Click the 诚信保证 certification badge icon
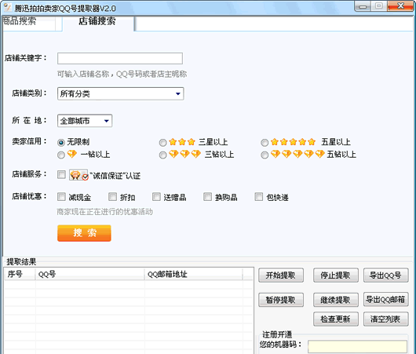416x354 pixels. click(x=78, y=175)
